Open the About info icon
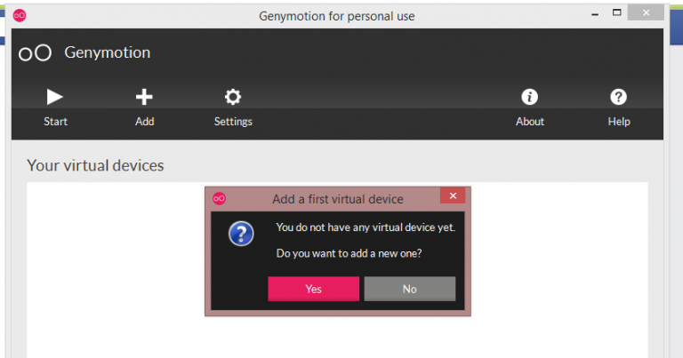The height and width of the screenshot is (358, 683). tap(529, 97)
